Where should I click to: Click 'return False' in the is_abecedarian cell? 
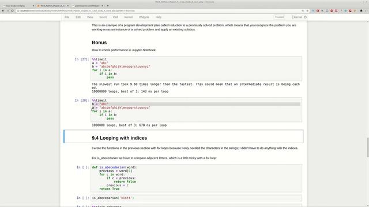(125, 182)
